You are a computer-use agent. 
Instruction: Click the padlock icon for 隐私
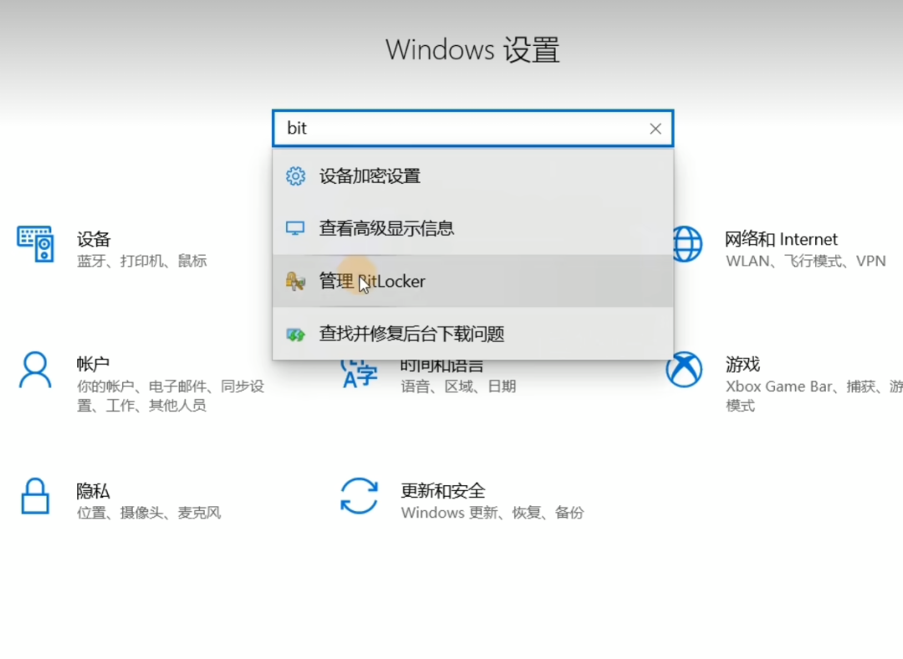coord(35,495)
